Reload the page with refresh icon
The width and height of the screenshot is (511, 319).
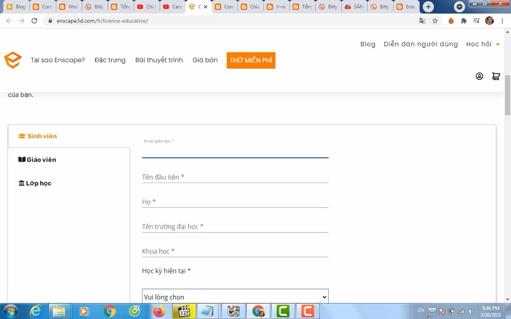tap(34, 21)
